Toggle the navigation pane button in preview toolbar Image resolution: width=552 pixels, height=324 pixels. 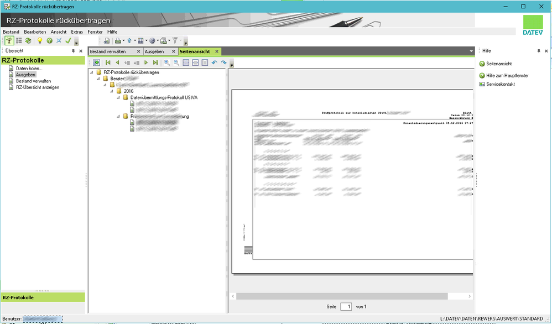point(97,63)
